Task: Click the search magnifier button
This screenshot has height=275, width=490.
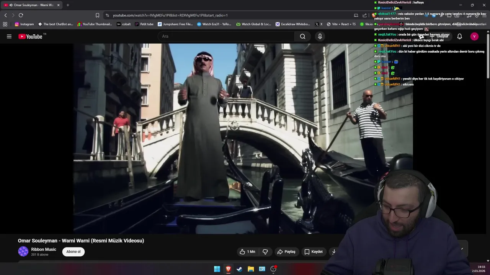Action: pyautogui.click(x=303, y=36)
